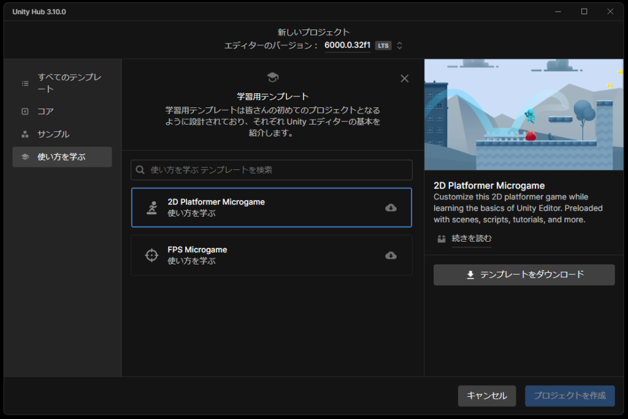Click the LTS badge beside the version
The image size is (628, 419).
(383, 45)
